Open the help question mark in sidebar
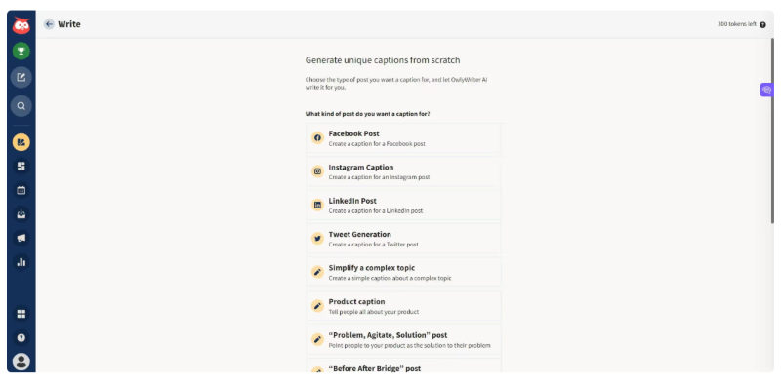The image size is (781, 378). tap(21, 338)
